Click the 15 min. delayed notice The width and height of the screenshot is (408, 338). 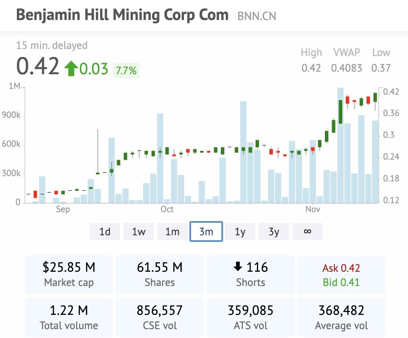[52, 45]
